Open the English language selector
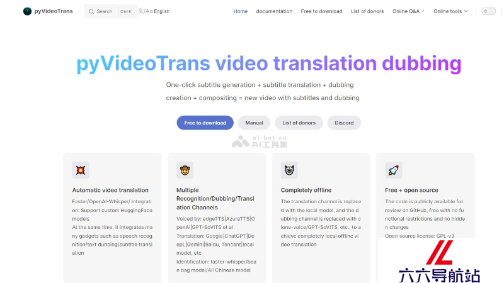This screenshot has width=504, height=283. click(162, 11)
